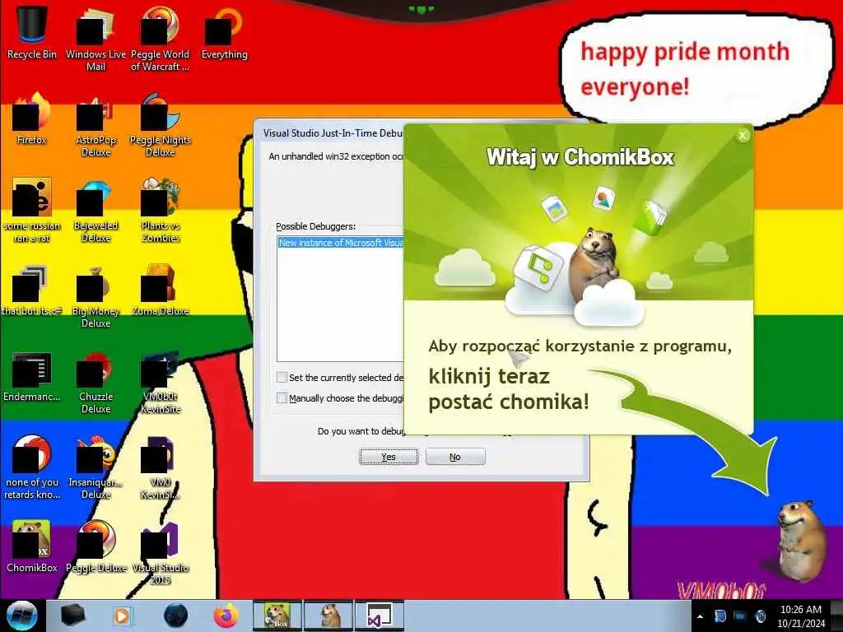The image size is (843, 632).
Task: Select Chuzzle Deluxe desktop icon
Action: click(95, 382)
